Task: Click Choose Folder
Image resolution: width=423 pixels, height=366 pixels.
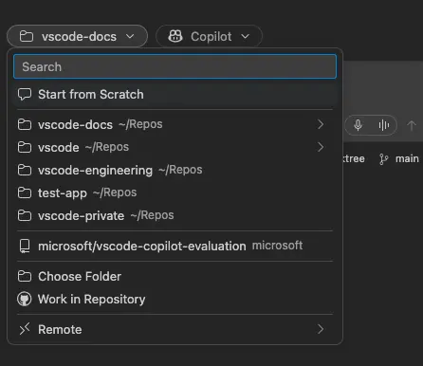Action: click(175, 277)
